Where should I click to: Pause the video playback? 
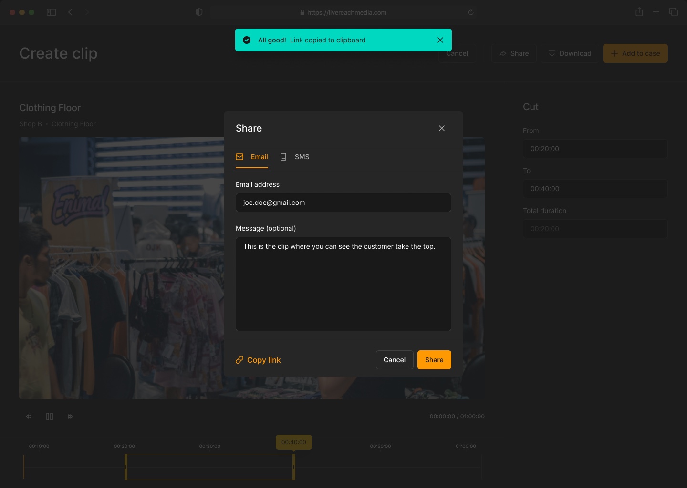(x=50, y=417)
